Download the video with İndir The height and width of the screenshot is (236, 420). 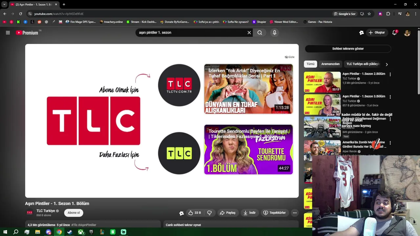point(249,213)
